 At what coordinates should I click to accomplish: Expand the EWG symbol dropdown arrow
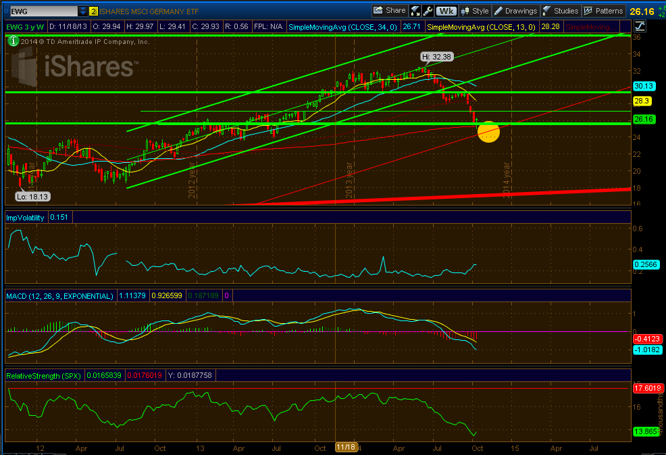tap(83, 11)
